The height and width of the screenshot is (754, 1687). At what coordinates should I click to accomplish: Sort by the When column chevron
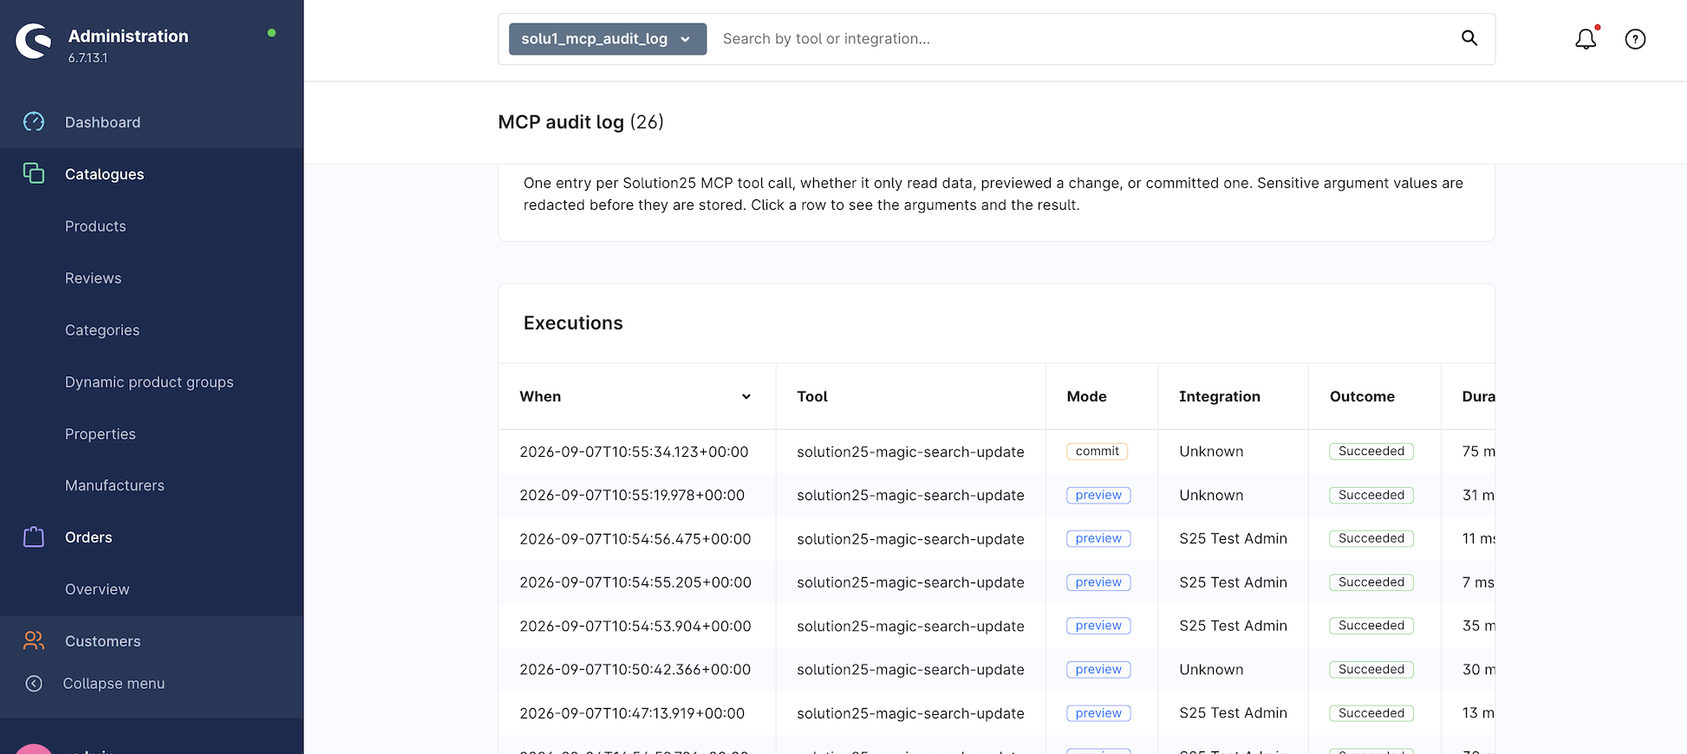coord(746,397)
